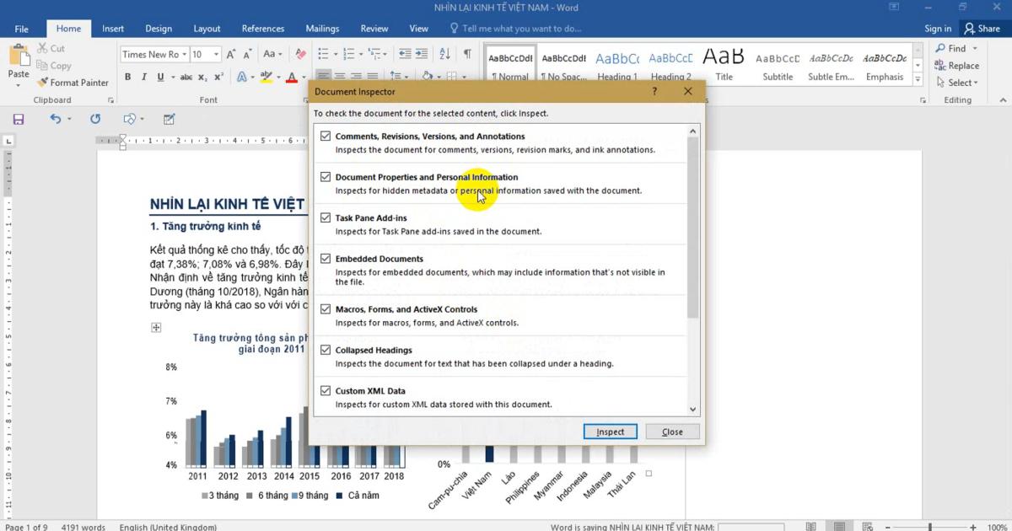Toggle the Embedded Documents checkbox
Viewport: 1012px width, 531px height.
pos(326,259)
